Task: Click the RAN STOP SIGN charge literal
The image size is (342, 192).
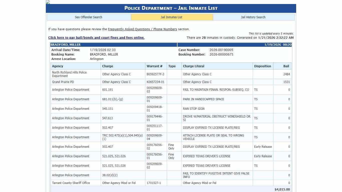Action: coord(194,109)
